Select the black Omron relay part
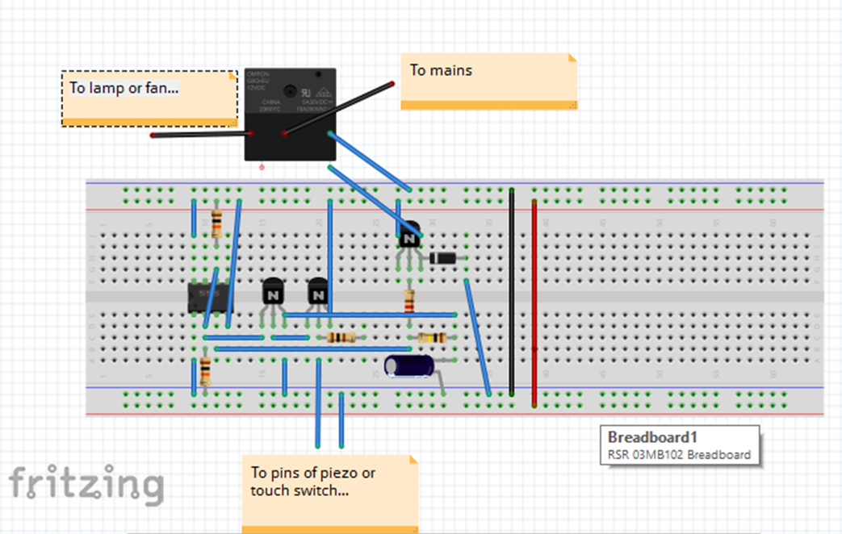842x534 pixels. 290,115
